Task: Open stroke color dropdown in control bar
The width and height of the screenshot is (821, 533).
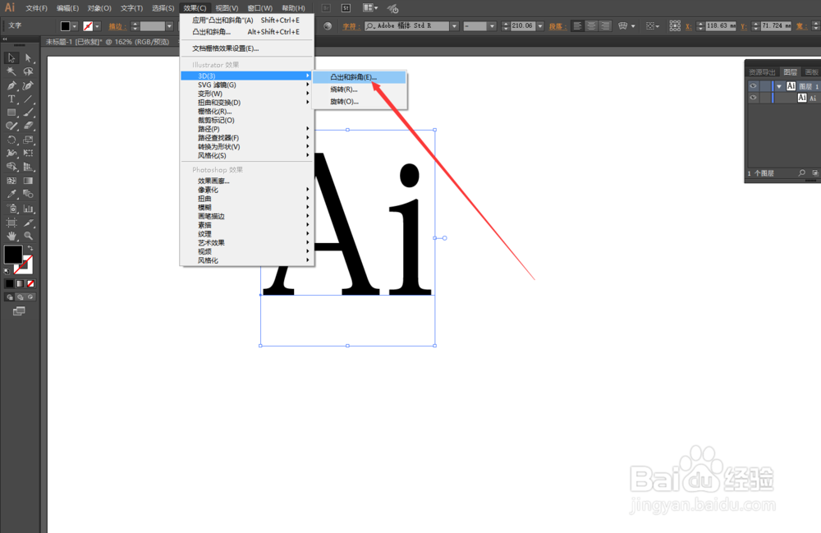Action: pos(98,26)
